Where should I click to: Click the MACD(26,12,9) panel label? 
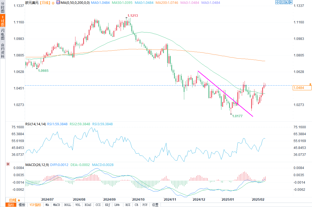coord(37,165)
